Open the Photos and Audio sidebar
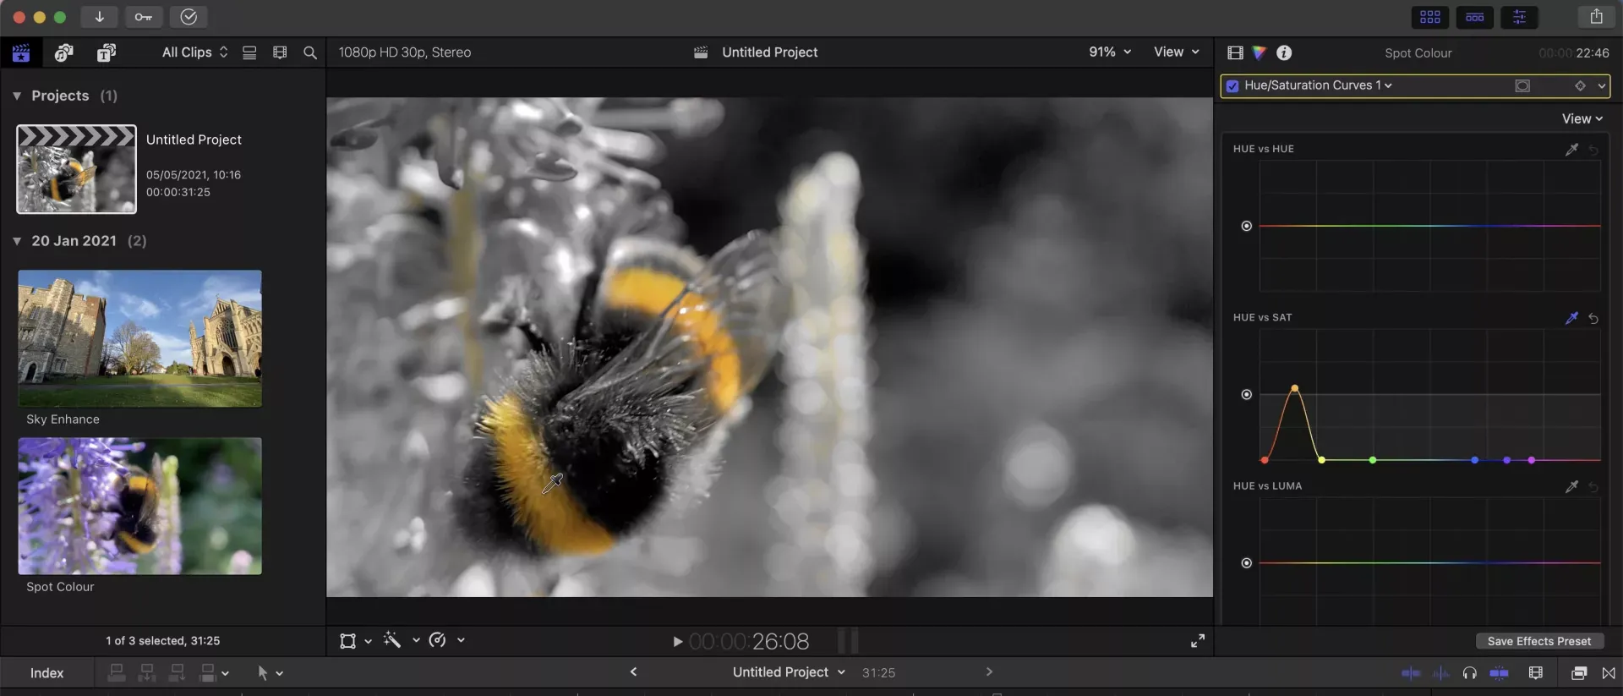1623x696 pixels. click(x=63, y=52)
